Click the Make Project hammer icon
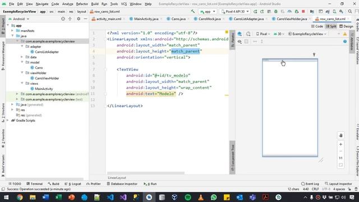 pos(193,11)
